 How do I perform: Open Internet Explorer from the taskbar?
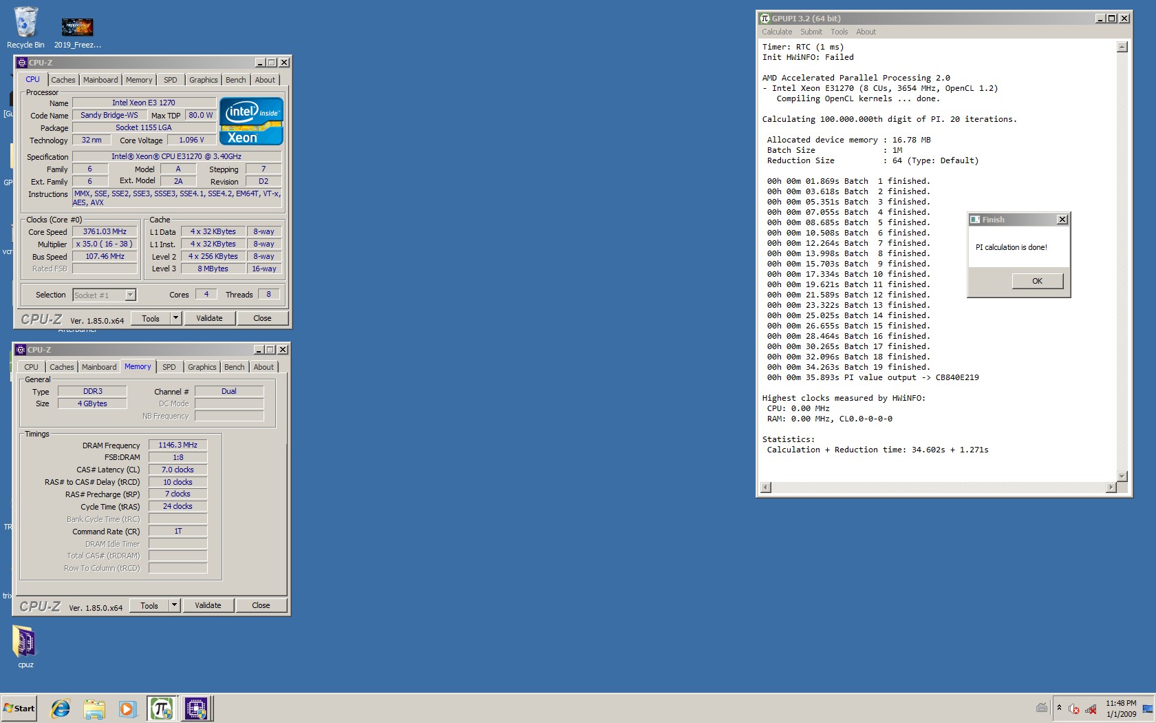click(x=61, y=708)
